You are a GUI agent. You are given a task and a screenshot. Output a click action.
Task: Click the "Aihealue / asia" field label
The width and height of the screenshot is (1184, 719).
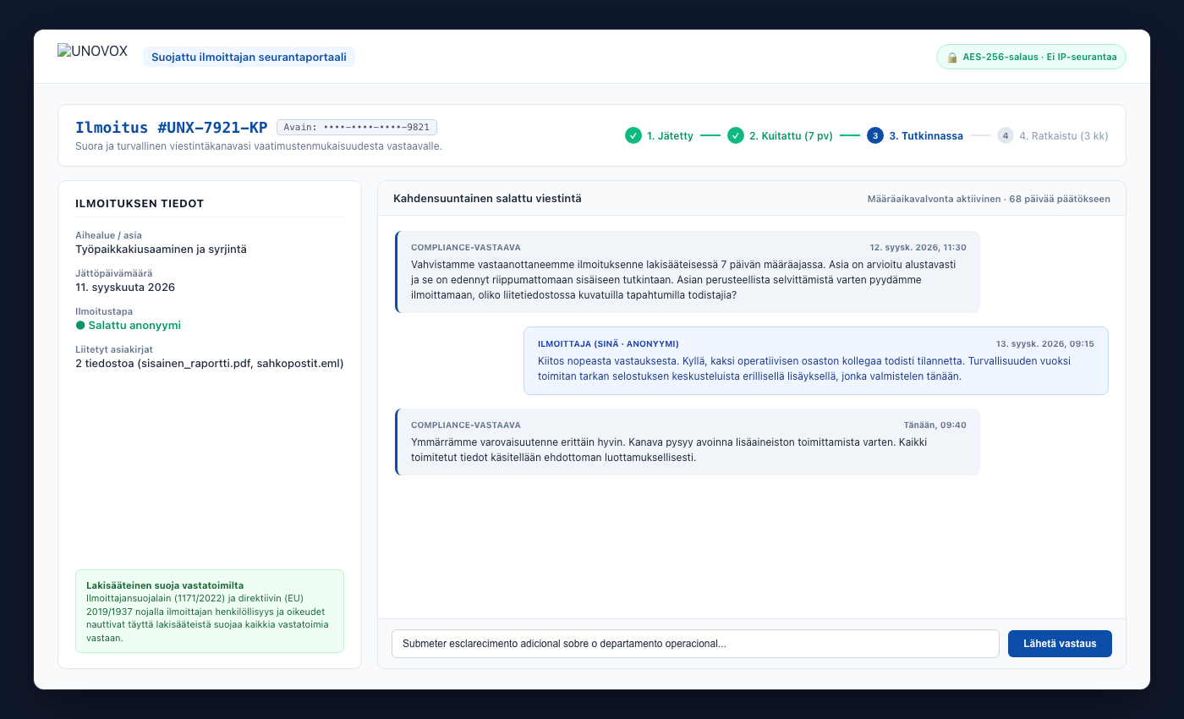tap(109, 235)
